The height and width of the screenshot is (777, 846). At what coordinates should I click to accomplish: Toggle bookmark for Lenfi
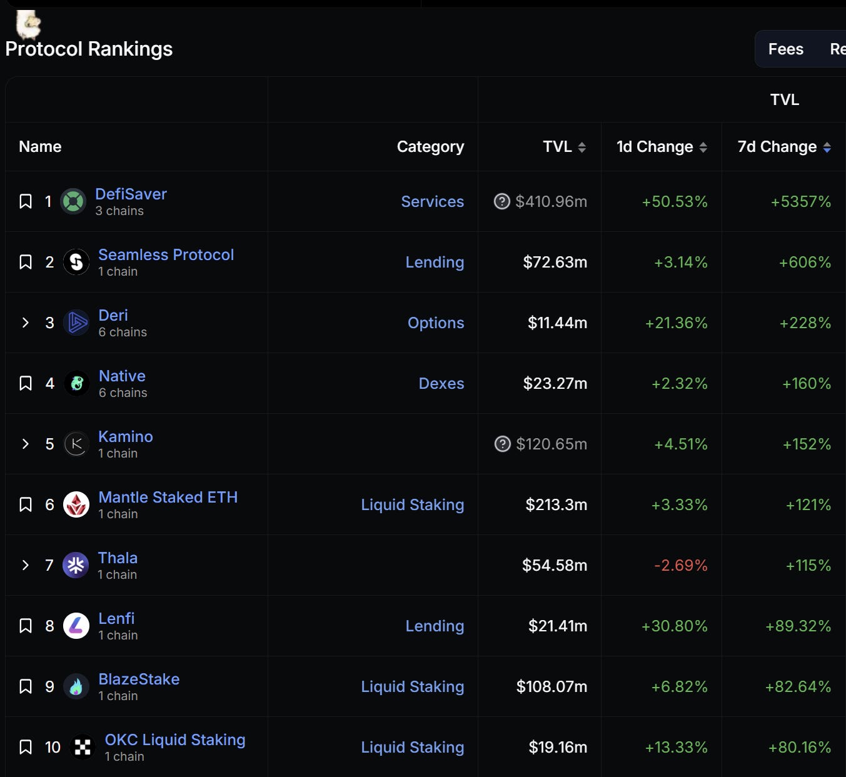coord(26,626)
